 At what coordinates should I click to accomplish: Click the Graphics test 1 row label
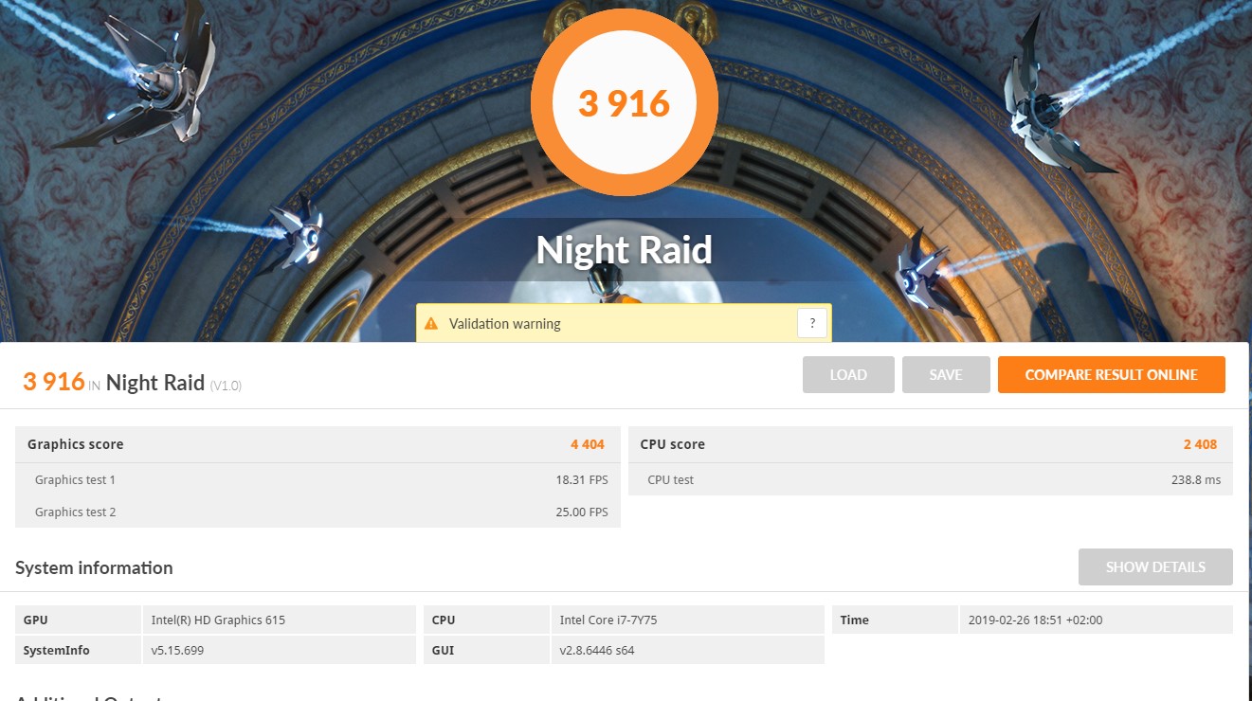[x=75, y=479]
